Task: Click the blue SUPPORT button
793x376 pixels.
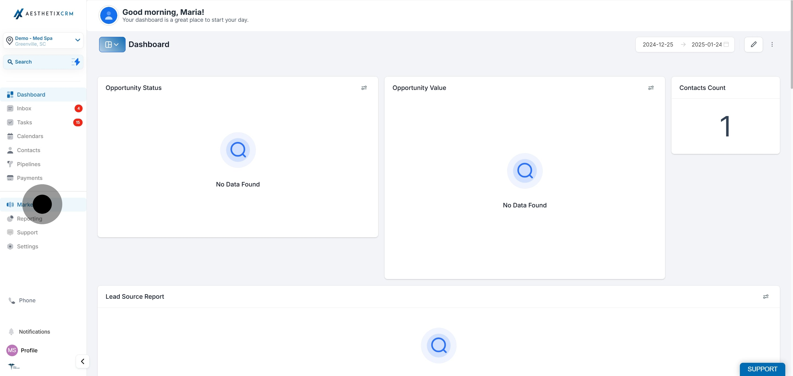Action: click(762, 369)
